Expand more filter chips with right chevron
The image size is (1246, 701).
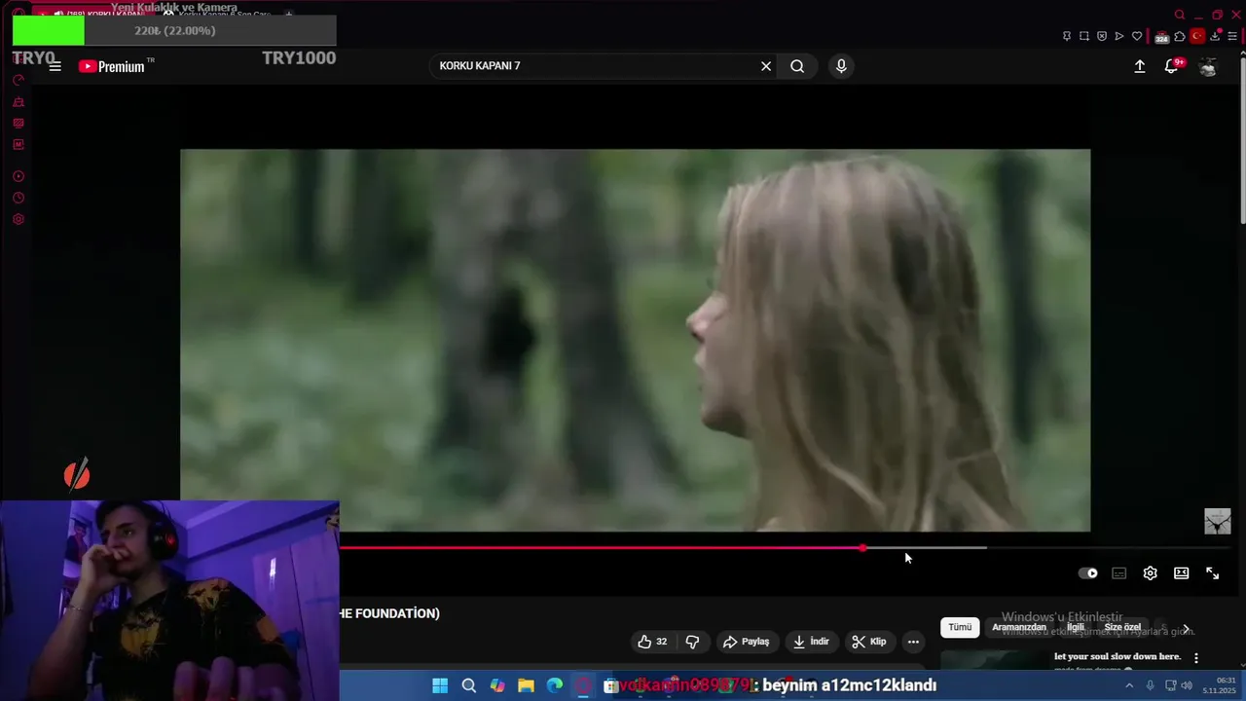point(1186,628)
